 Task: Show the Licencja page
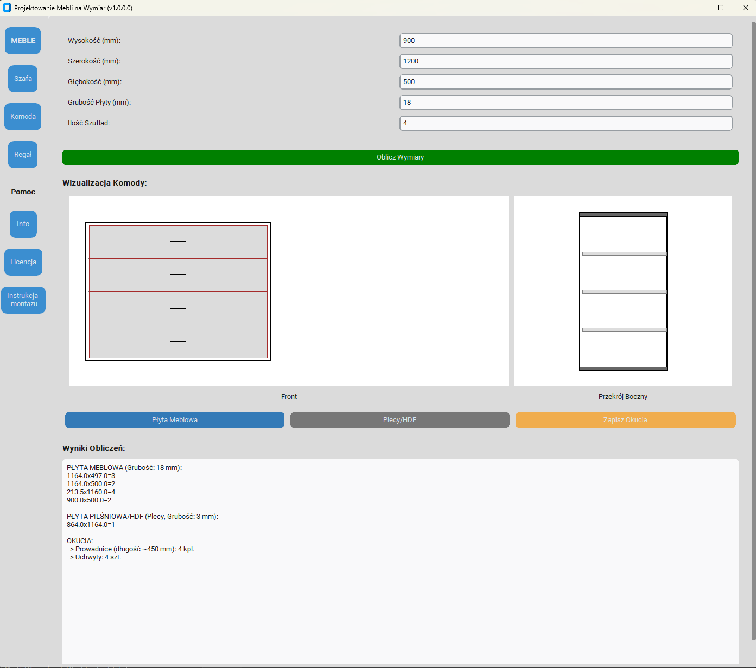pyautogui.click(x=23, y=262)
